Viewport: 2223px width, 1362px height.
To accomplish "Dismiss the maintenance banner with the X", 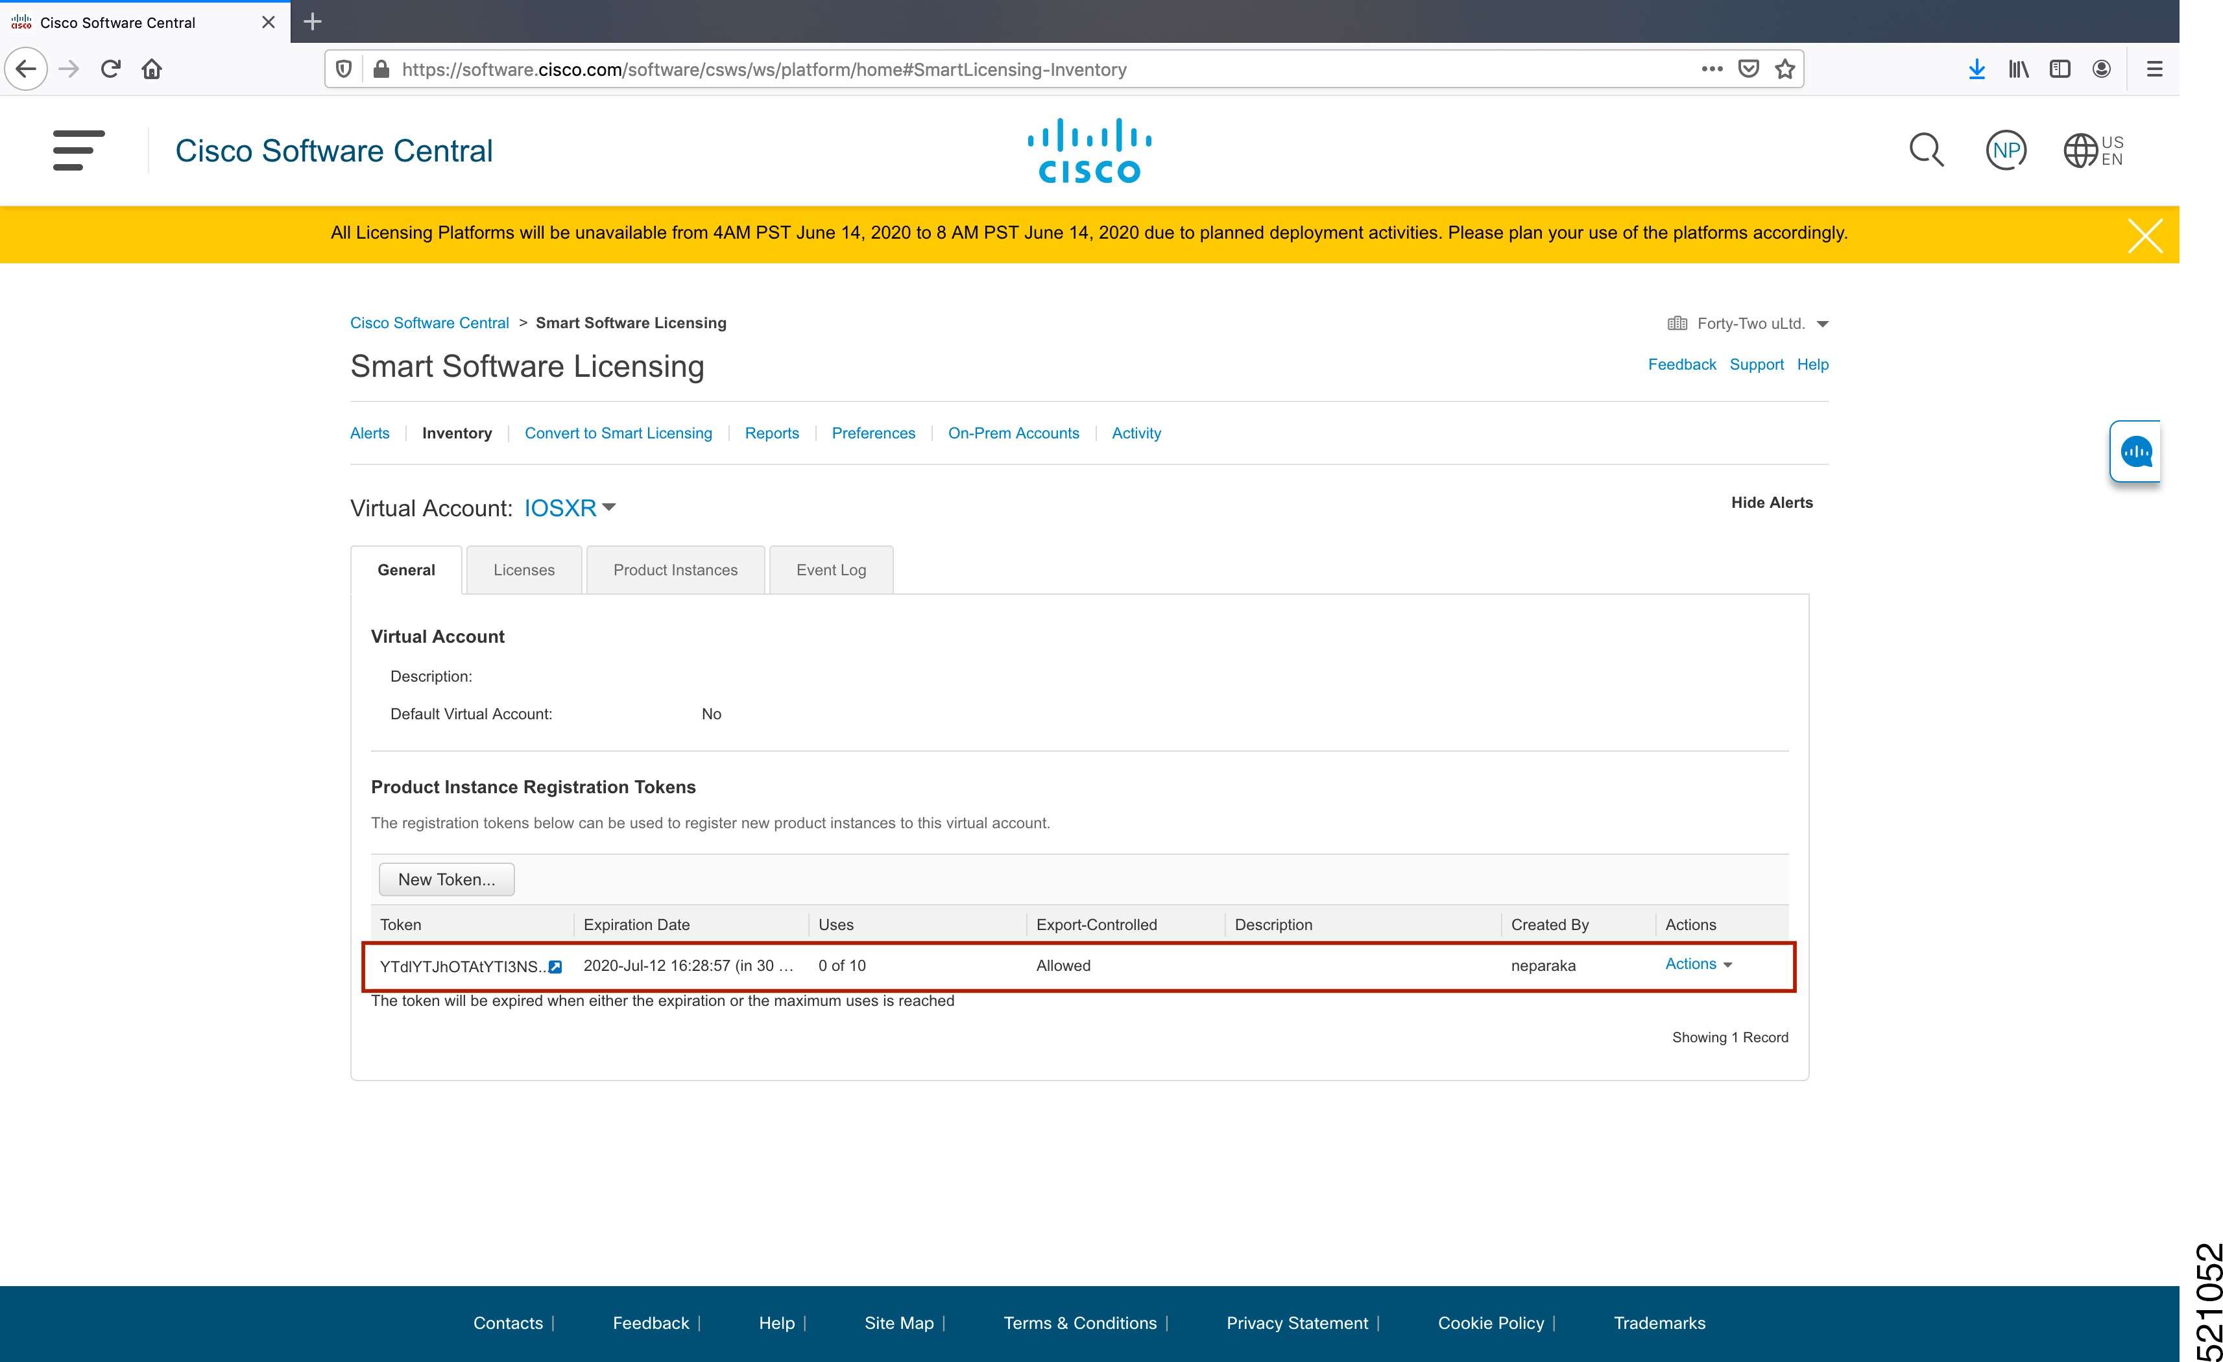I will coord(2145,235).
